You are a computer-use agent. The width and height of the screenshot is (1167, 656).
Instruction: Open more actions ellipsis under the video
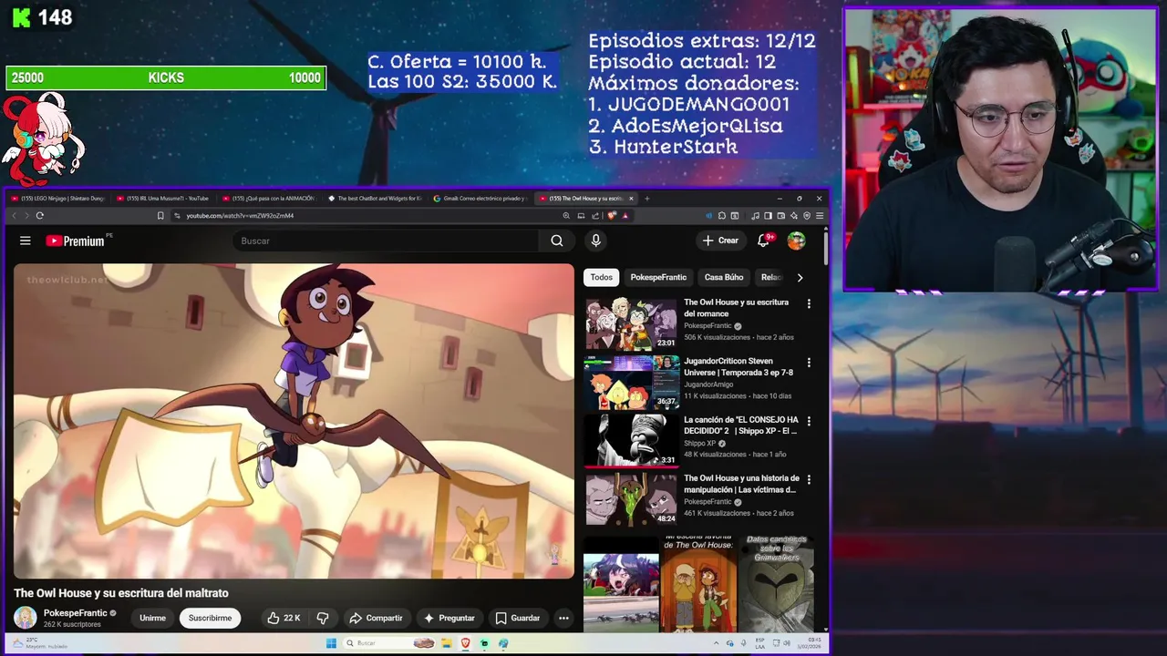pyautogui.click(x=563, y=618)
